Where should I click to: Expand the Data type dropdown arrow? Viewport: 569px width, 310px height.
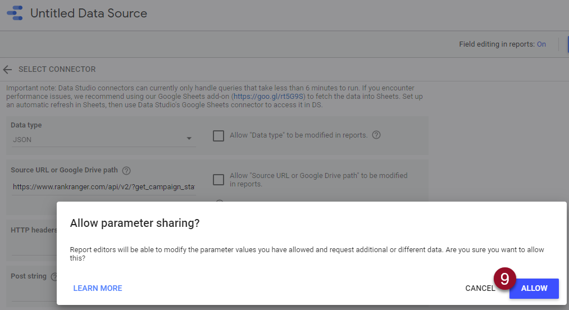coord(189,139)
